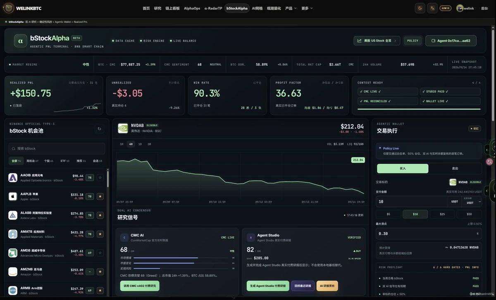
Task: Open 链上看板 nav item
Action: [x=172, y=8]
